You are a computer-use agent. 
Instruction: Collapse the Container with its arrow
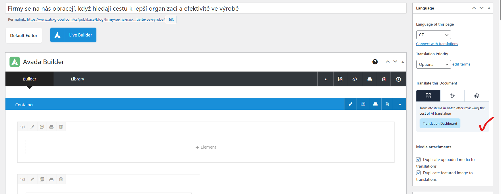400,104
